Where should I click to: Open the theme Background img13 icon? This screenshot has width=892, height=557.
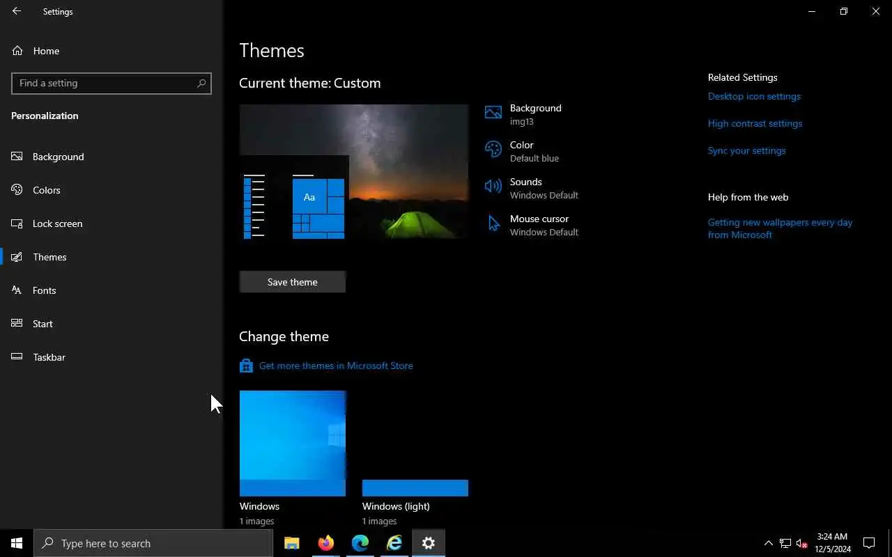pyautogui.click(x=493, y=113)
